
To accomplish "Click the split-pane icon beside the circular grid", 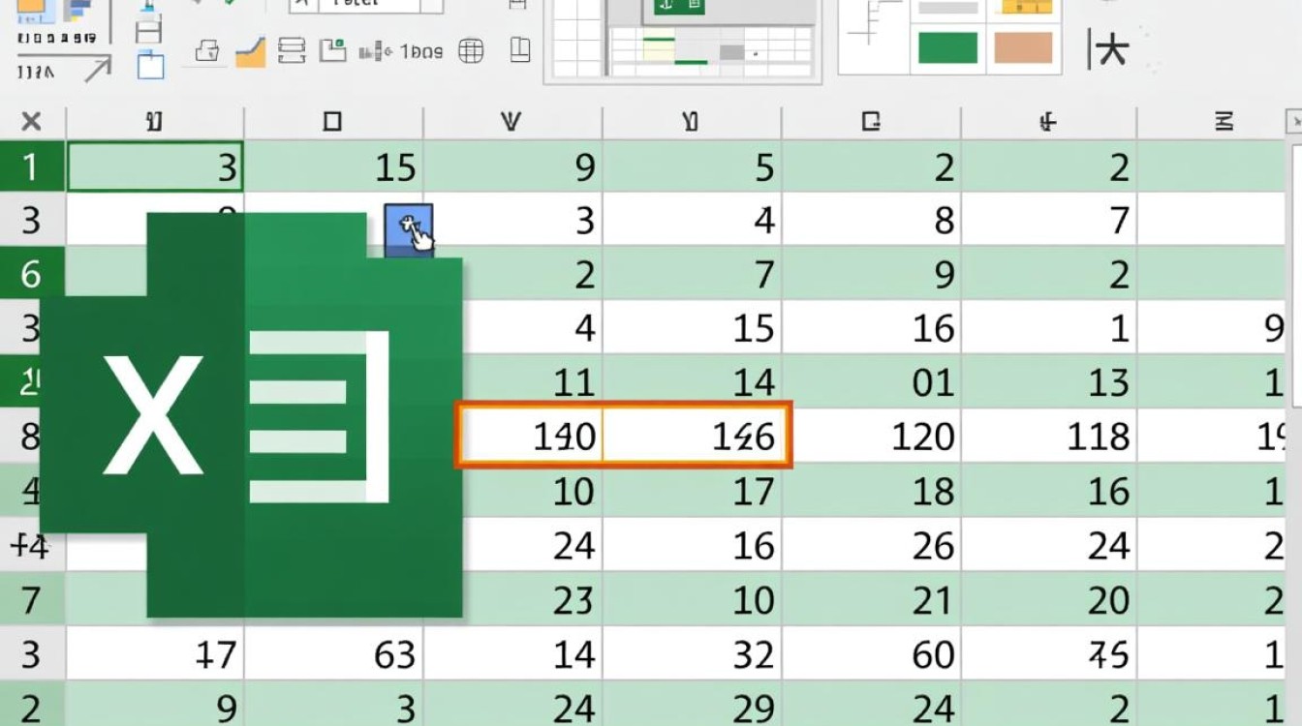I will 520,49.
